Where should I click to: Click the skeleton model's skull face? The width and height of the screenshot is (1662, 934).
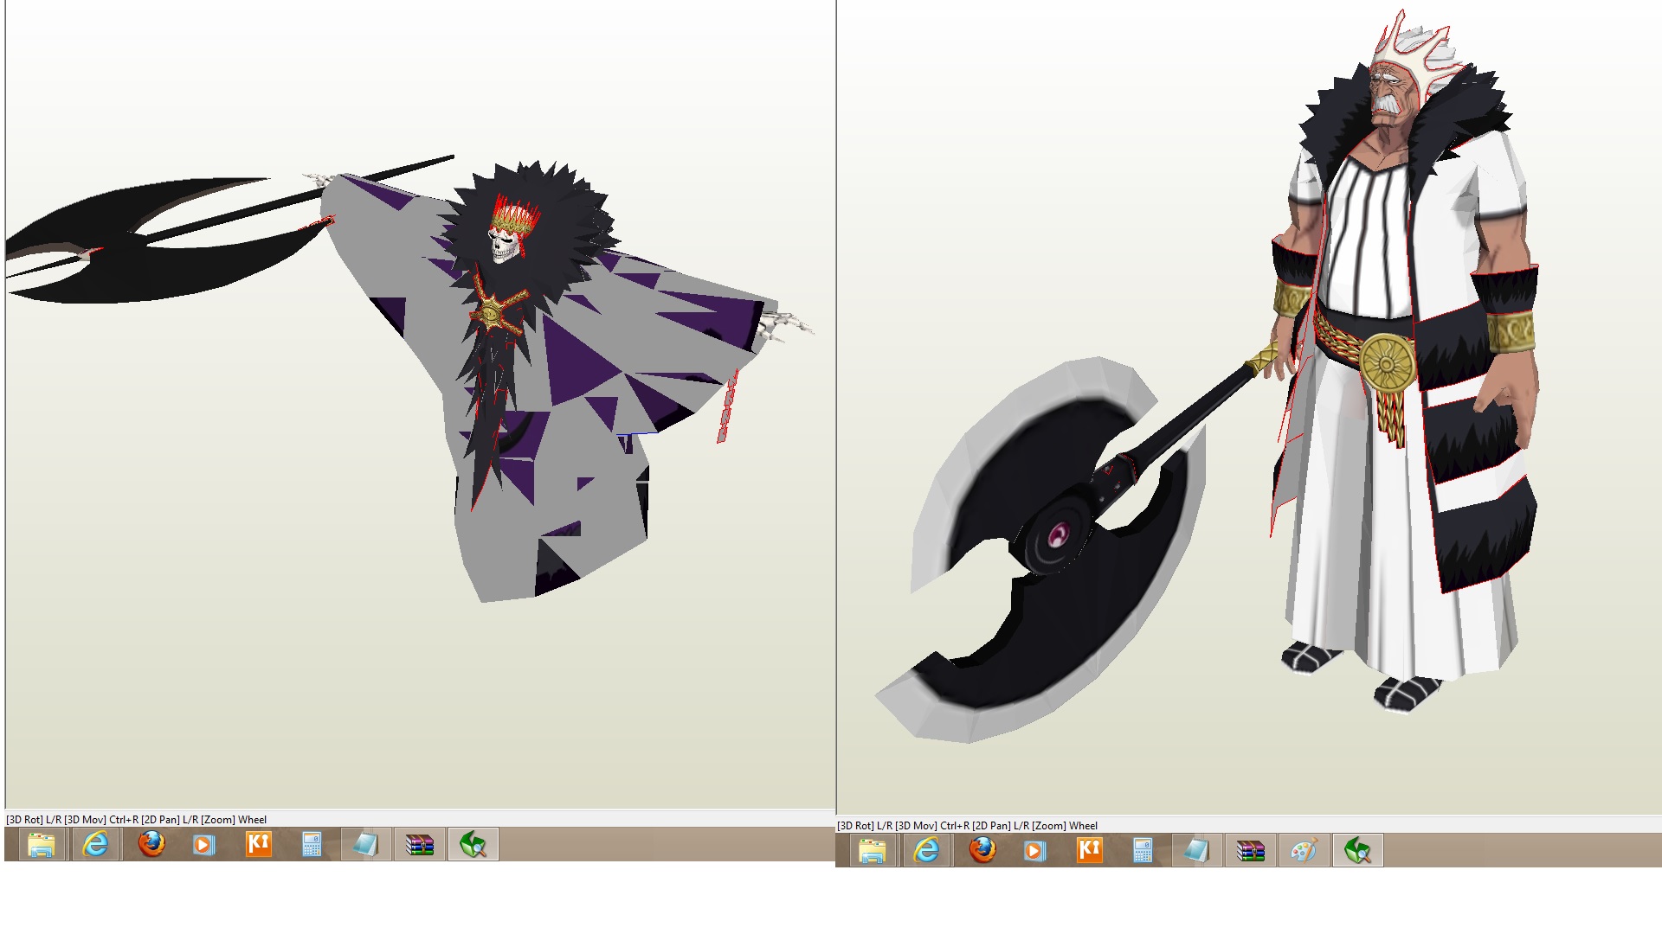tap(503, 246)
